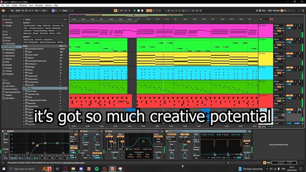Open the Templates category

click(10, 74)
